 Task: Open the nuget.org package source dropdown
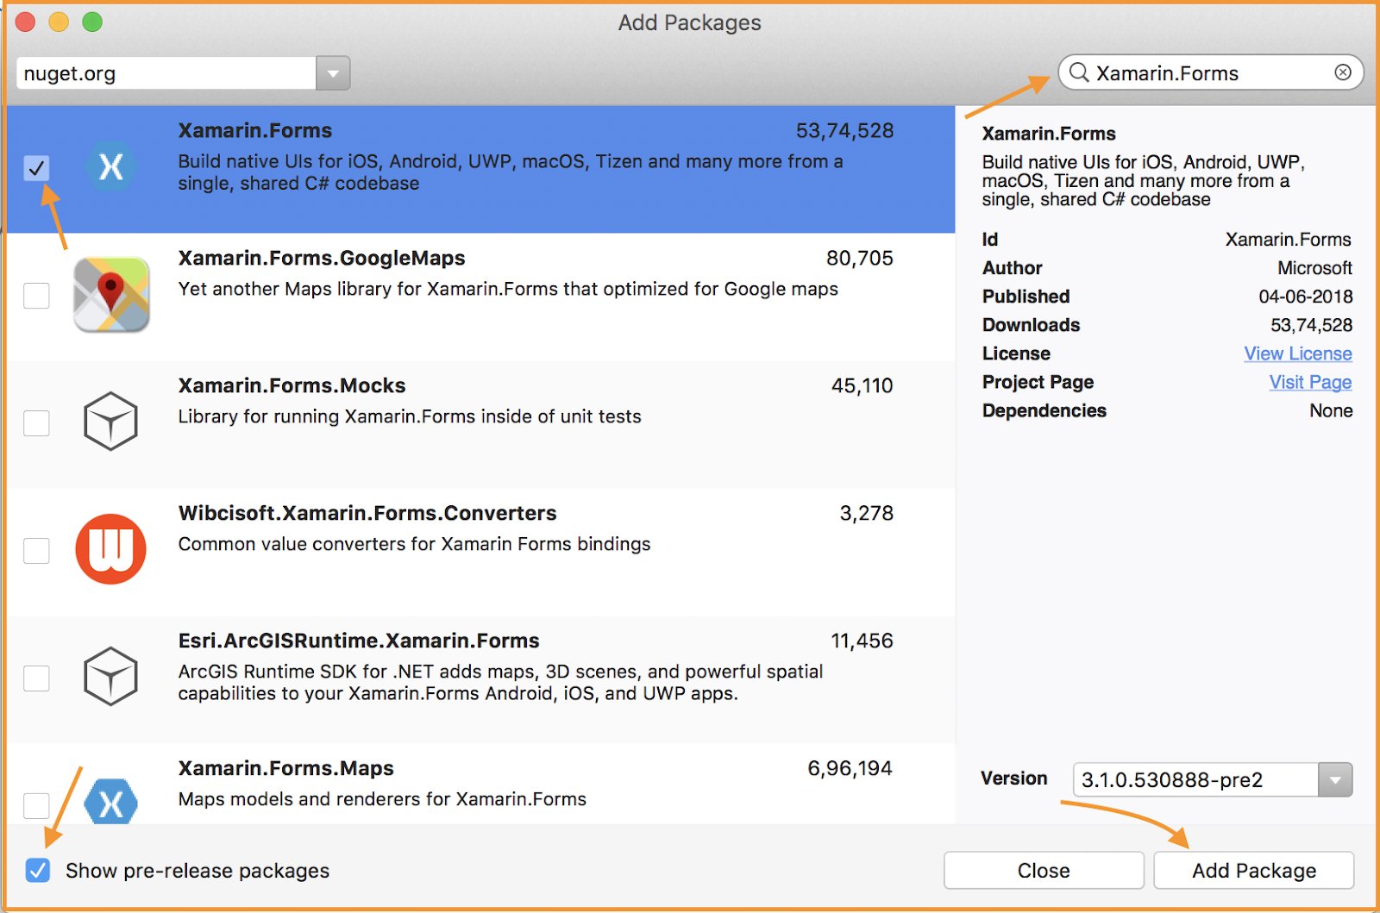[333, 73]
